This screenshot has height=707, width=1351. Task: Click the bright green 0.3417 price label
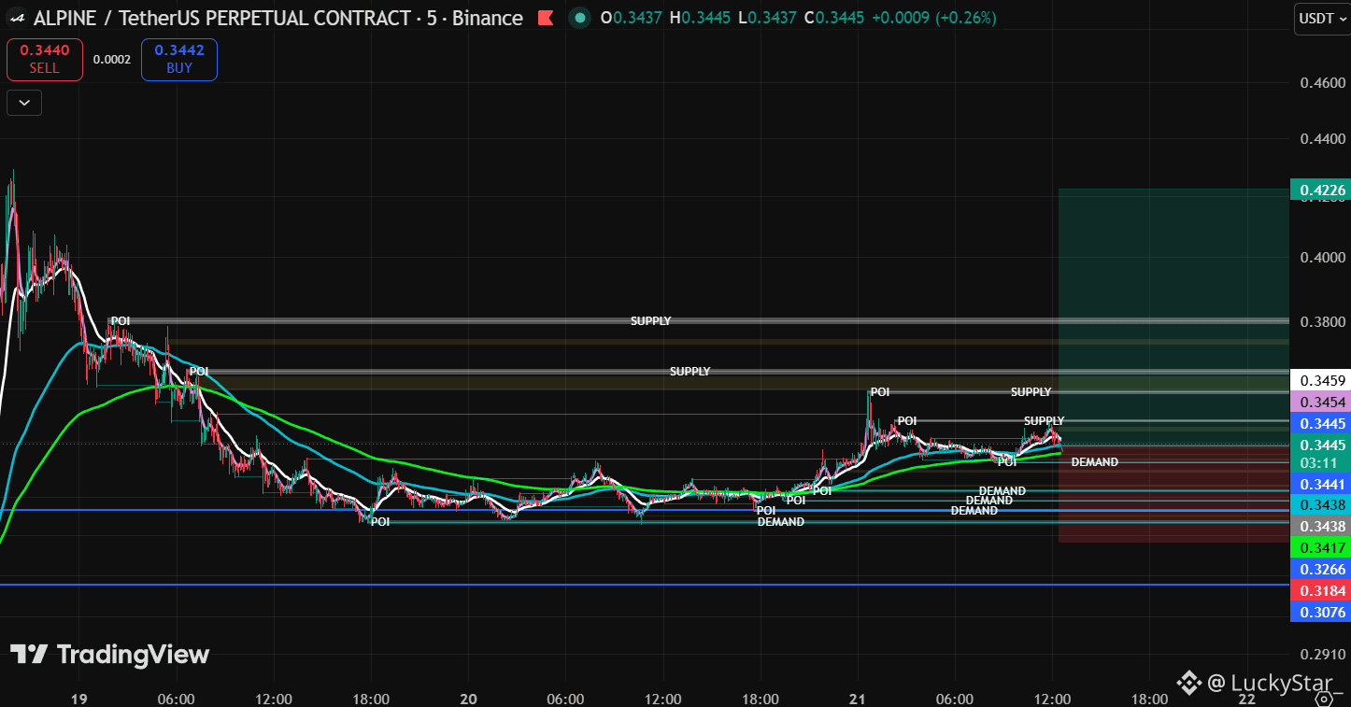coord(1319,547)
